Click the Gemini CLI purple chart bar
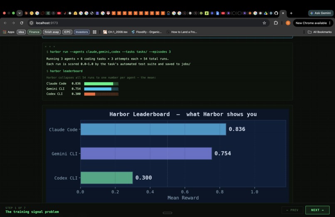This screenshot has height=217, width=335. tap(146, 153)
